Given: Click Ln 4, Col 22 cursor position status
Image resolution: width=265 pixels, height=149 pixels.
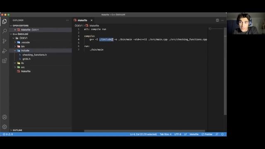Looking at the screenshot, I should pos(143,134).
